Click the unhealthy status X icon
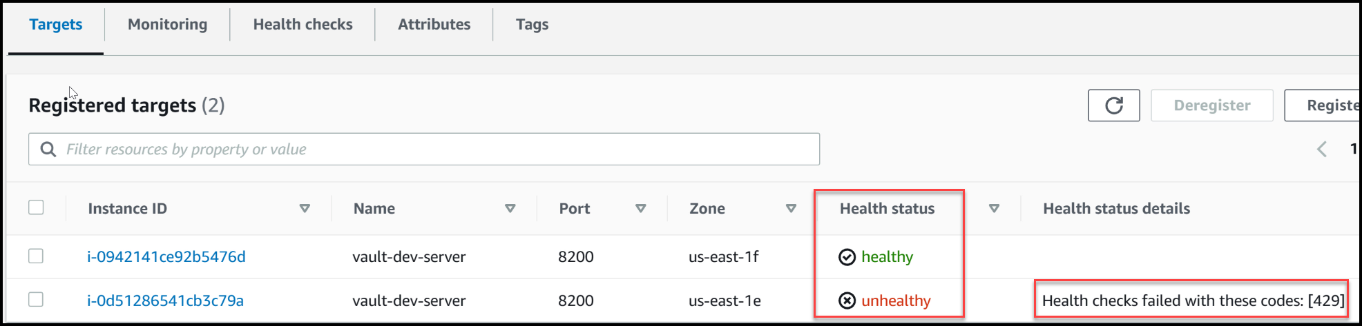This screenshot has width=1362, height=326. click(x=847, y=300)
